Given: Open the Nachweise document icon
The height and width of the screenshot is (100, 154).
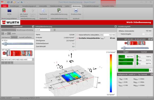Looking at the screenshot, I should [x=43, y=11].
